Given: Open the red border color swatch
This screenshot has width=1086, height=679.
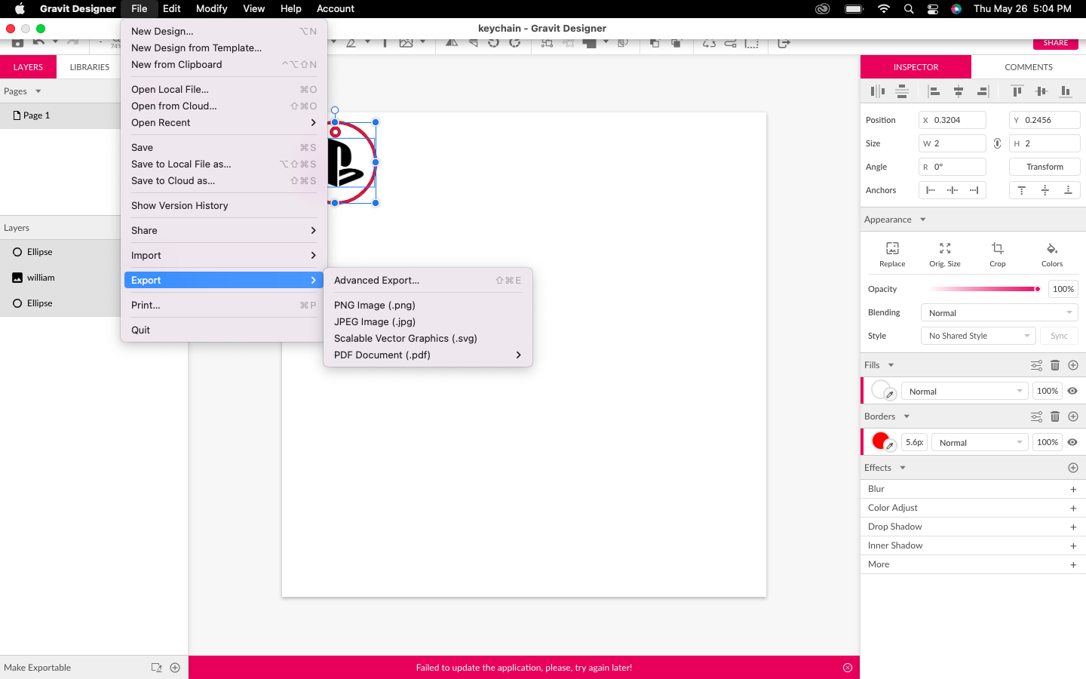Looking at the screenshot, I should pos(880,441).
